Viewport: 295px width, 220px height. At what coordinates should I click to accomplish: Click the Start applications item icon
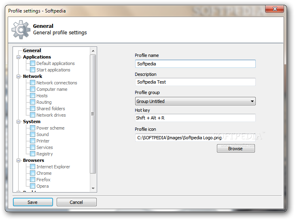pyautogui.click(x=32, y=70)
